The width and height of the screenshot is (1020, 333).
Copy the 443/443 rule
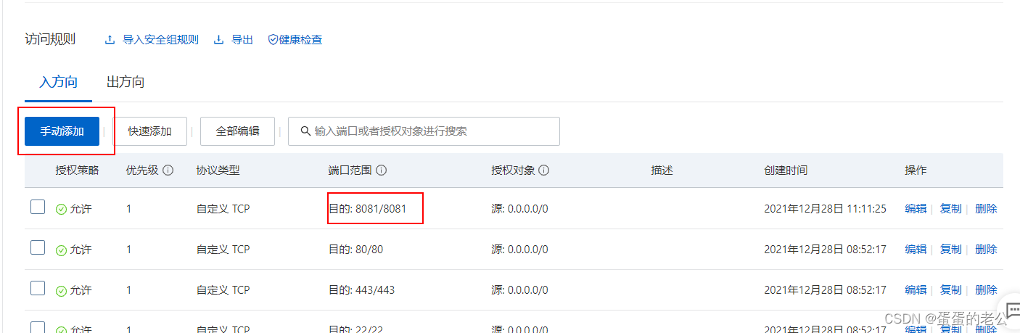[950, 290]
